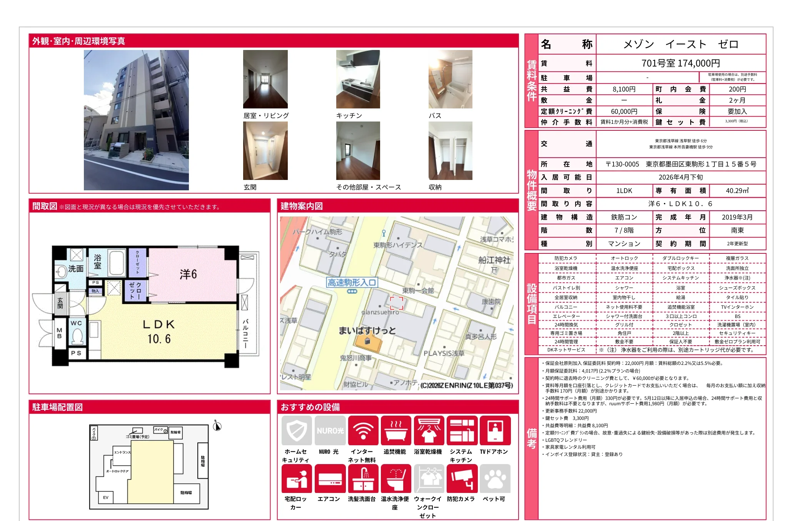Click the NURO光 internet icon
Screen dimensions: 791x521
click(x=330, y=430)
